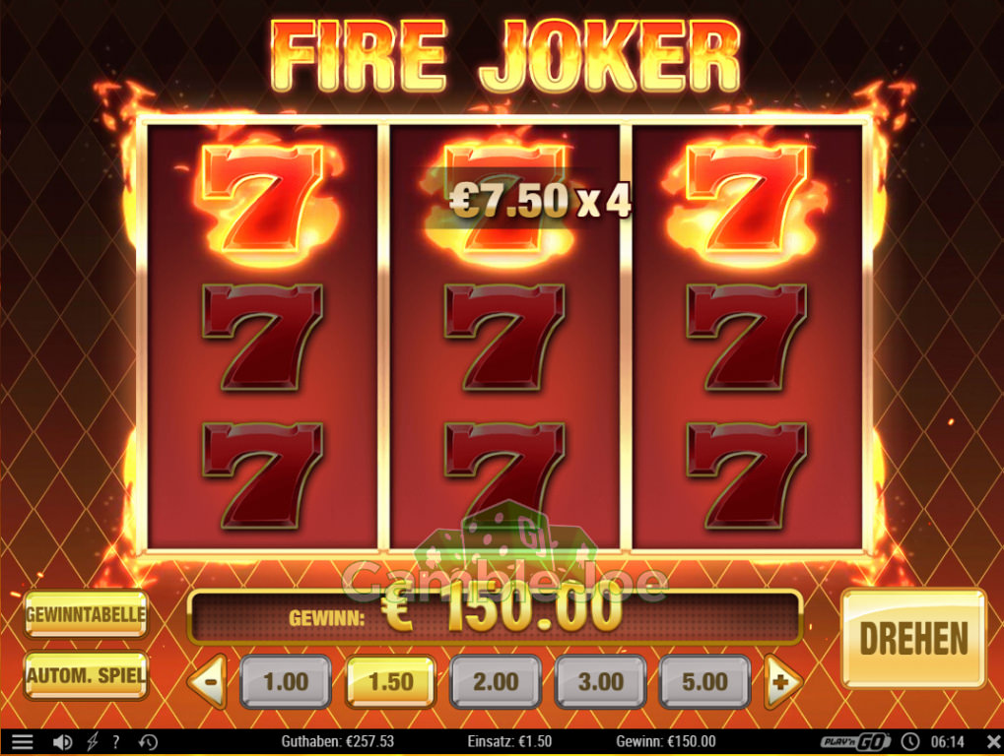Image resolution: width=1004 pixels, height=756 pixels.
Task: Toggle the lightning fast play icon
Action: (x=93, y=742)
